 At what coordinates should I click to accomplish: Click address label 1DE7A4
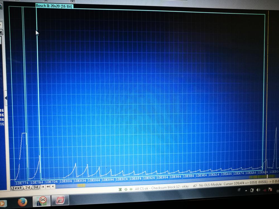pyautogui.click(x=37, y=182)
